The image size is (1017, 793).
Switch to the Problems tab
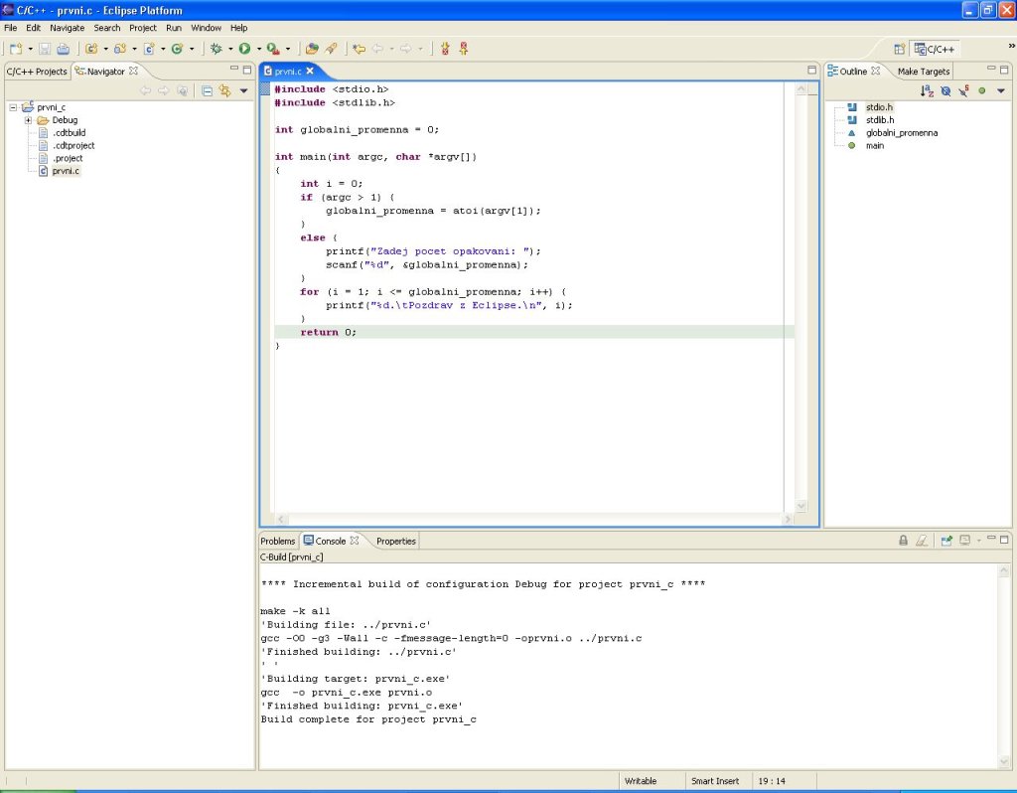[x=278, y=541]
